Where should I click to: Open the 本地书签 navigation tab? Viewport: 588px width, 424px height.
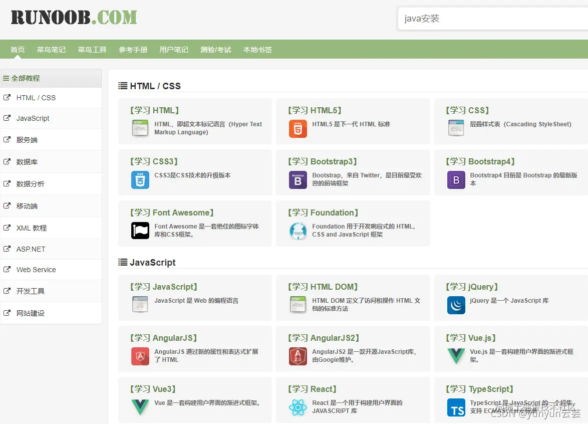click(257, 50)
